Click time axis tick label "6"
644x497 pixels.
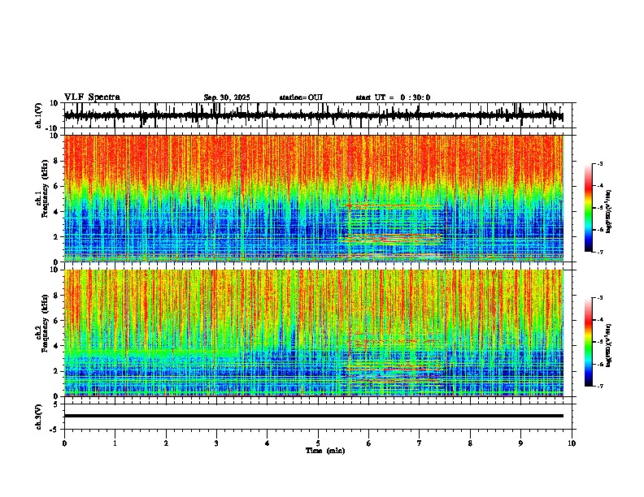click(369, 443)
